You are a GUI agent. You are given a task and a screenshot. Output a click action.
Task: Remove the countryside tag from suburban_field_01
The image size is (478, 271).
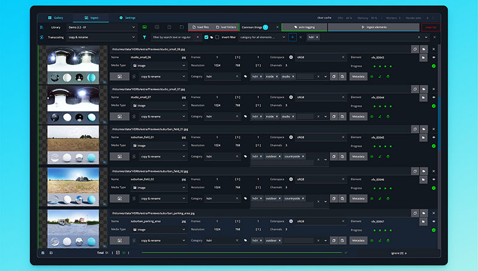(x=303, y=156)
